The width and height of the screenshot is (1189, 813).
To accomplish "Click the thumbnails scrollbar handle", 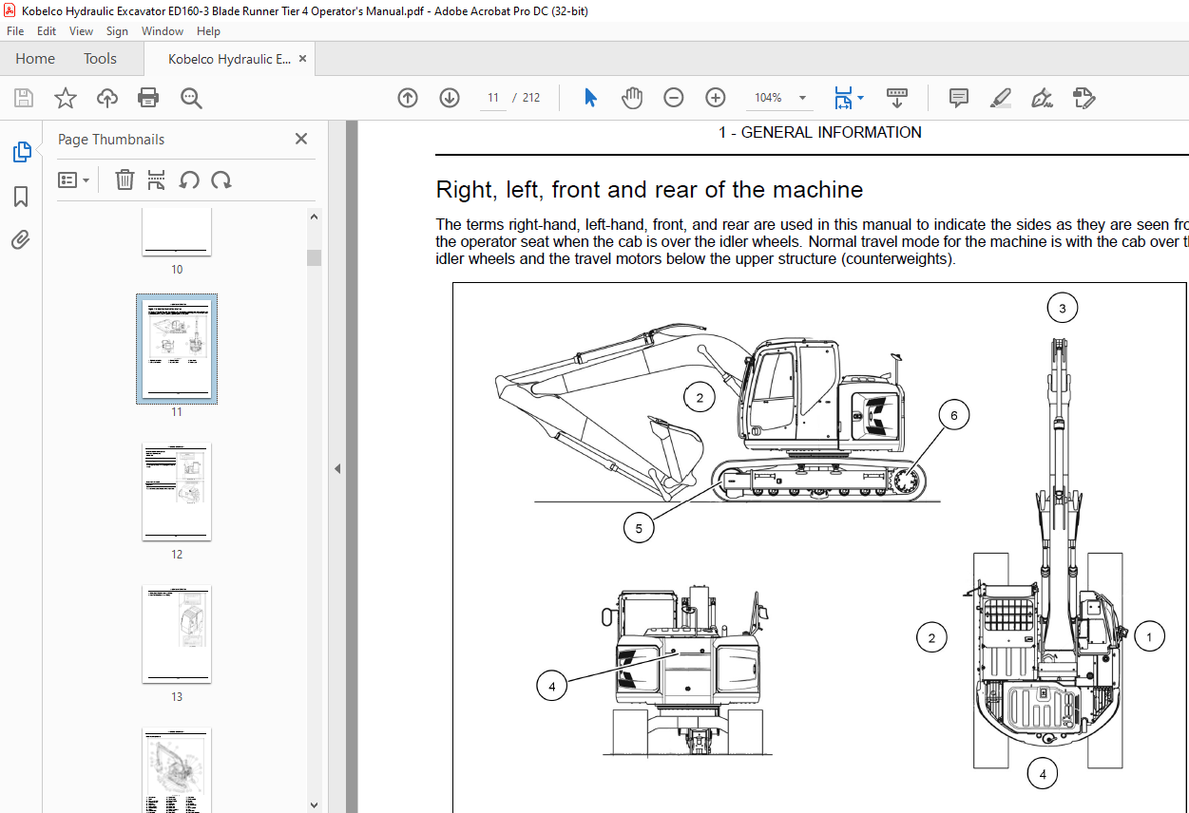I will click(x=315, y=257).
